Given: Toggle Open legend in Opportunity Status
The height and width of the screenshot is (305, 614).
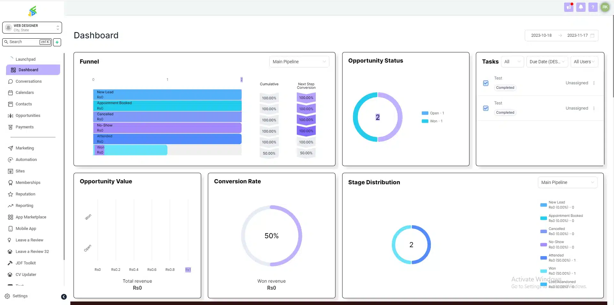Looking at the screenshot, I should tap(433, 113).
